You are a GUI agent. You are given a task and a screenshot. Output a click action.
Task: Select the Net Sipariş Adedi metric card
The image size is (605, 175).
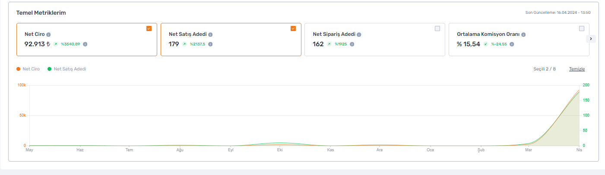pos(375,40)
